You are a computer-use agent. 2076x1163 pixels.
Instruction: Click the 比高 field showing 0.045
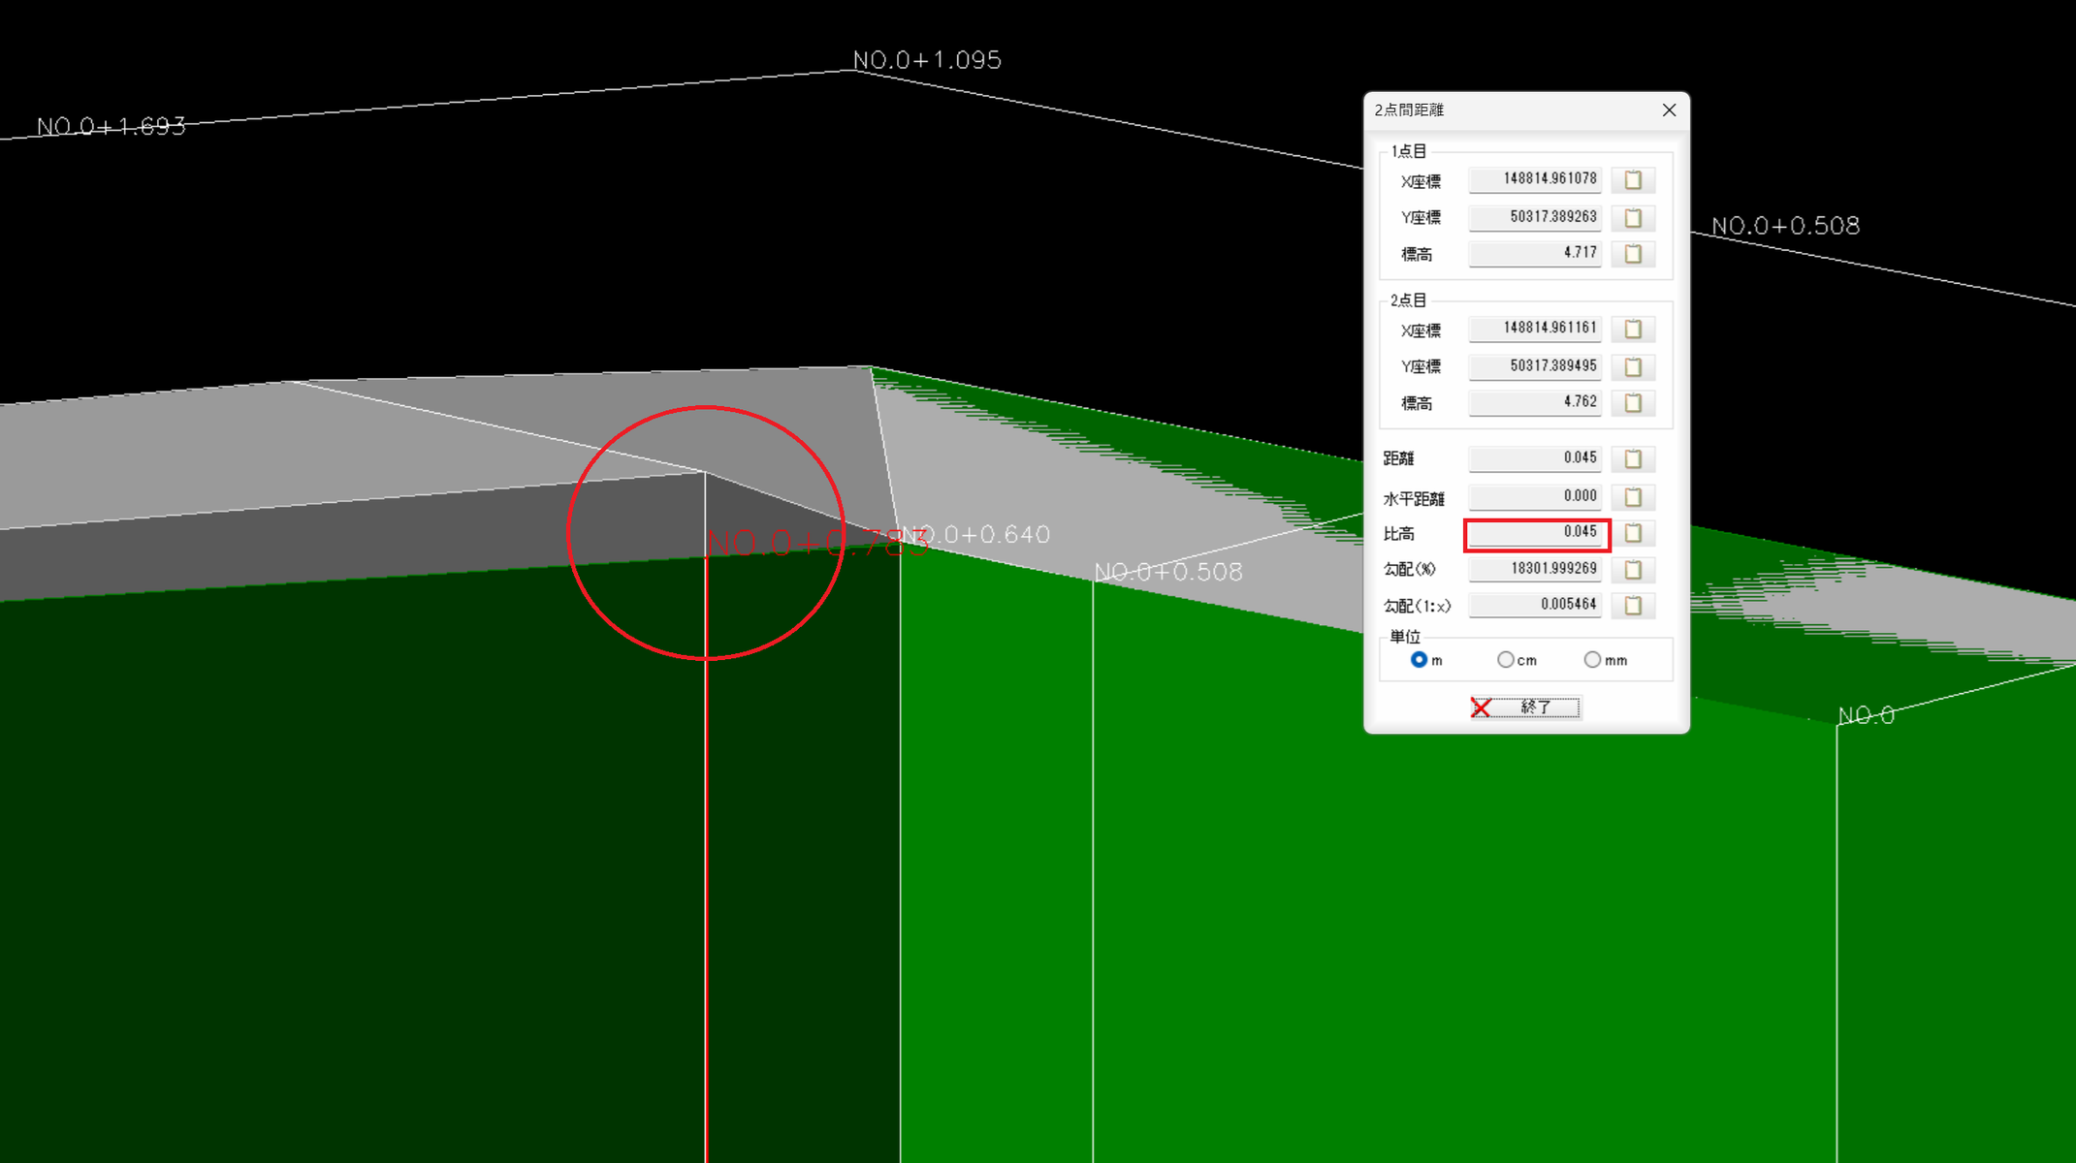click(x=1535, y=533)
